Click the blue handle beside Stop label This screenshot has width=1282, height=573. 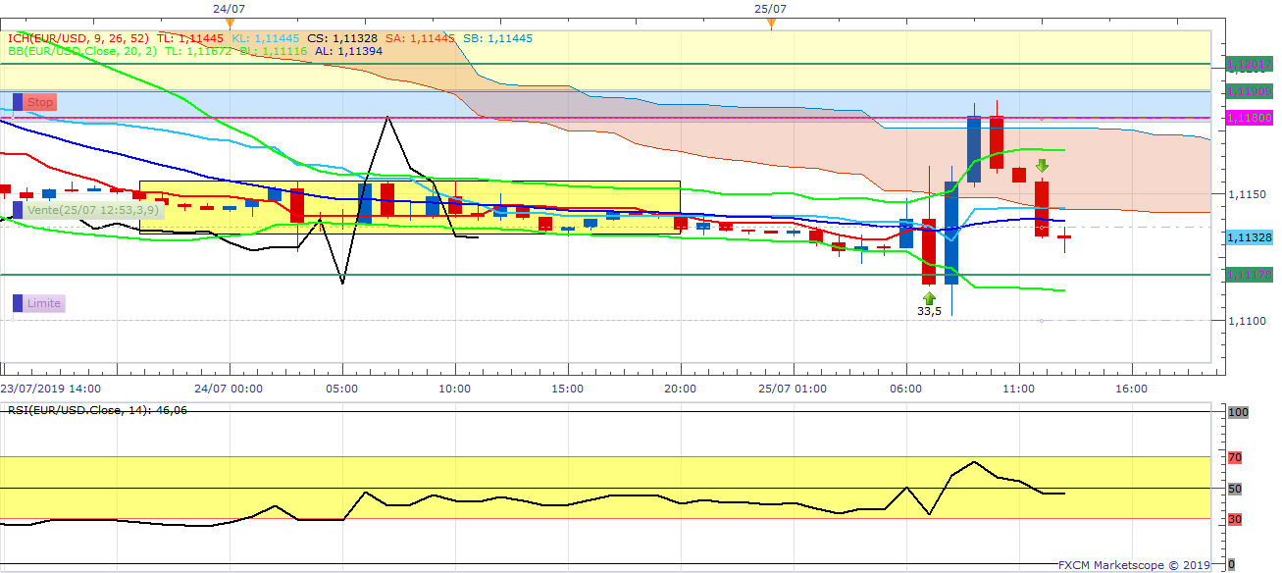pos(17,102)
